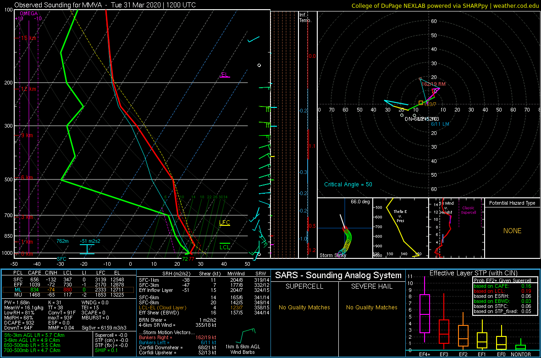This screenshot has height=358, width=541.
Task: Open the weather.cod.edu NEXLAB credit text
Action: tap(445, 6)
